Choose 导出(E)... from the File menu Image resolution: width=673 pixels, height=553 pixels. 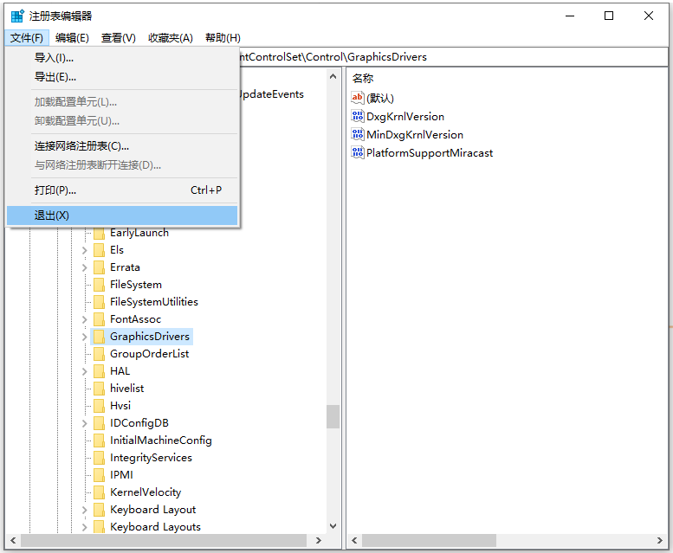[x=122, y=77]
